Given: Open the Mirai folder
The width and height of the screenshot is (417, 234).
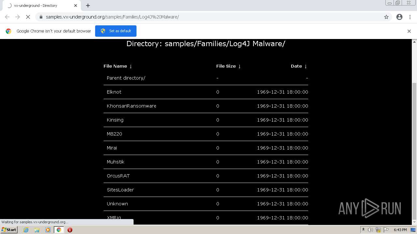Looking at the screenshot, I should [x=112, y=148].
